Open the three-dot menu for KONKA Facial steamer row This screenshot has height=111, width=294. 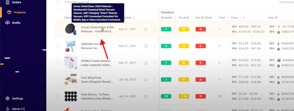tap(154, 63)
